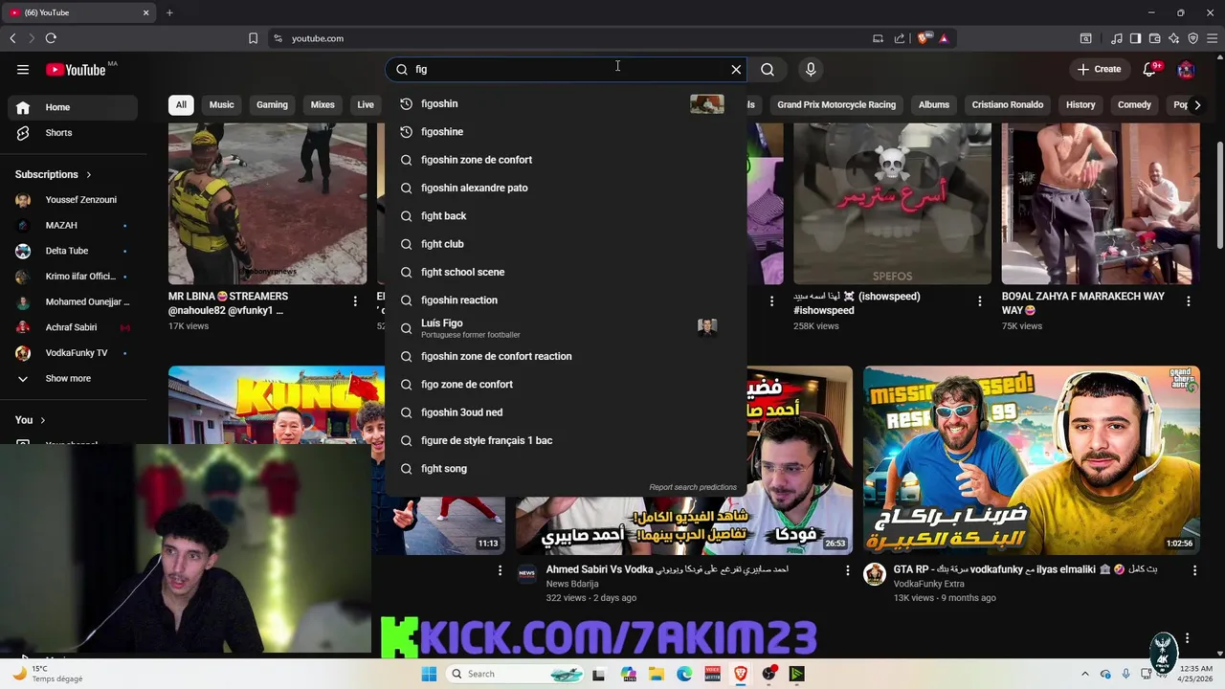This screenshot has height=689, width=1225.
Task: Toggle the browser sidebar panel
Action: [x=1135, y=38]
